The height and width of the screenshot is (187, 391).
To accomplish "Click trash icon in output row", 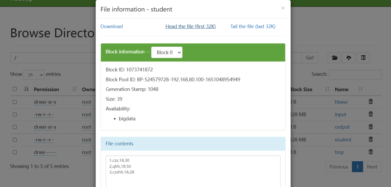I will pos(371,127).
